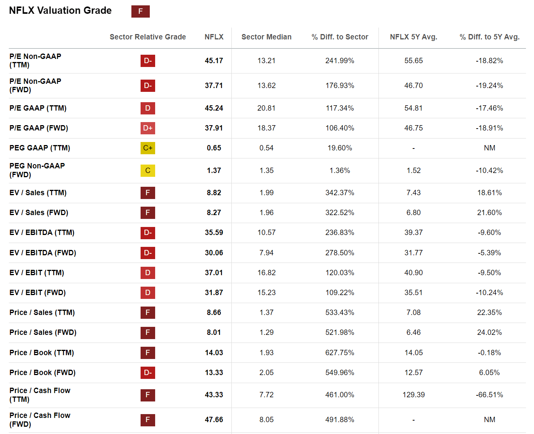Open the P/E GAAP (TTM) metric link
Image resolution: width=534 pixels, height=434 pixels.
pos(38,108)
